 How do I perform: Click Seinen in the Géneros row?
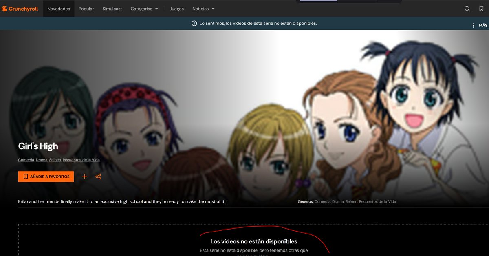point(351,201)
